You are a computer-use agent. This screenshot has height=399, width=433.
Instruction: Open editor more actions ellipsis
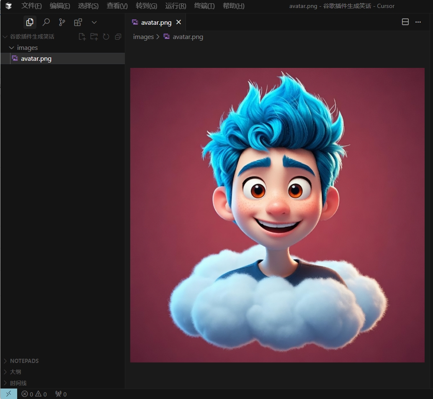[x=418, y=22]
